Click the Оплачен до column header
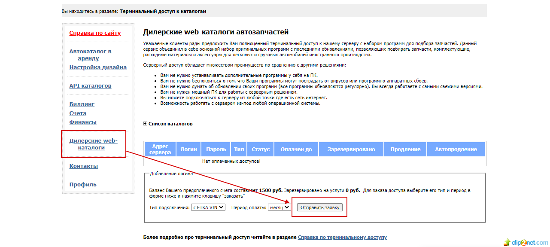Image resolution: width=550 pixels, height=247 pixels. point(296,149)
